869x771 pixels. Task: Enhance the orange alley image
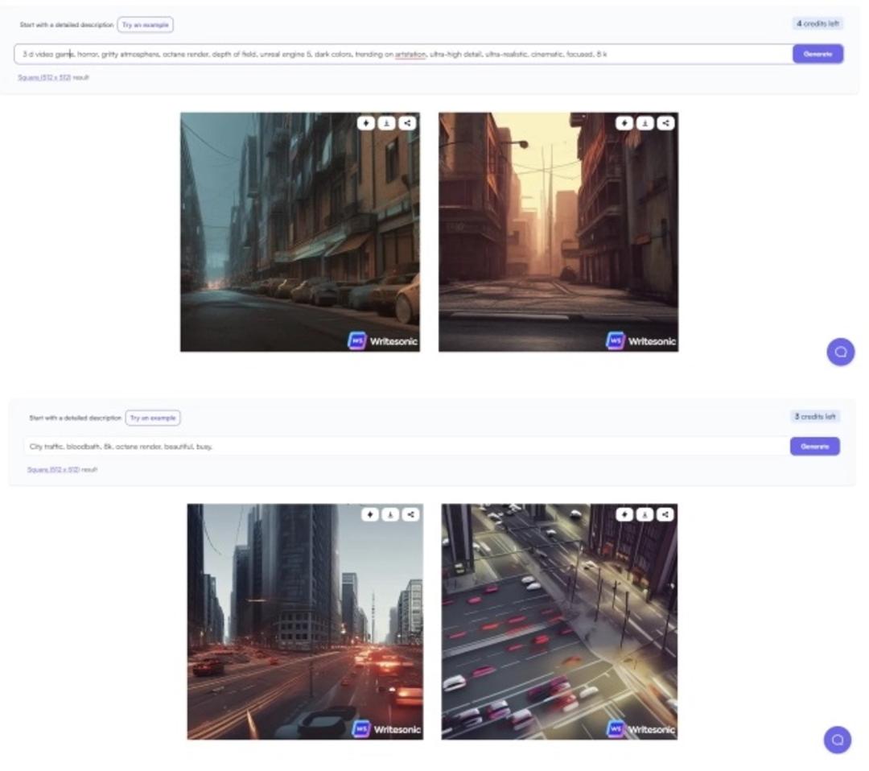pyautogui.click(x=624, y=123)
